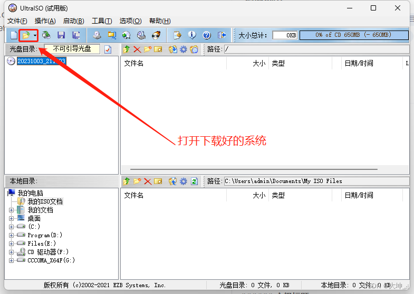The image size is (414, 294).
Task: Select CCCOMA_X64F(G:) drive in tree
Action: [x=51, y=260]
